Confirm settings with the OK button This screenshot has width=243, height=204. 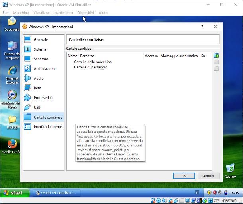pyautogui.click(x=184, y=176)
